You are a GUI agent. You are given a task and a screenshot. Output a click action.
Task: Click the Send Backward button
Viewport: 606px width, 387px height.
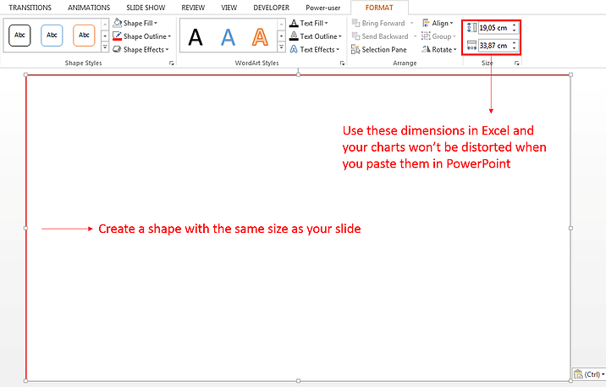point(380,36)
